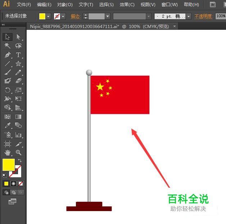Select the Direct Selection tool

[18, 37]
